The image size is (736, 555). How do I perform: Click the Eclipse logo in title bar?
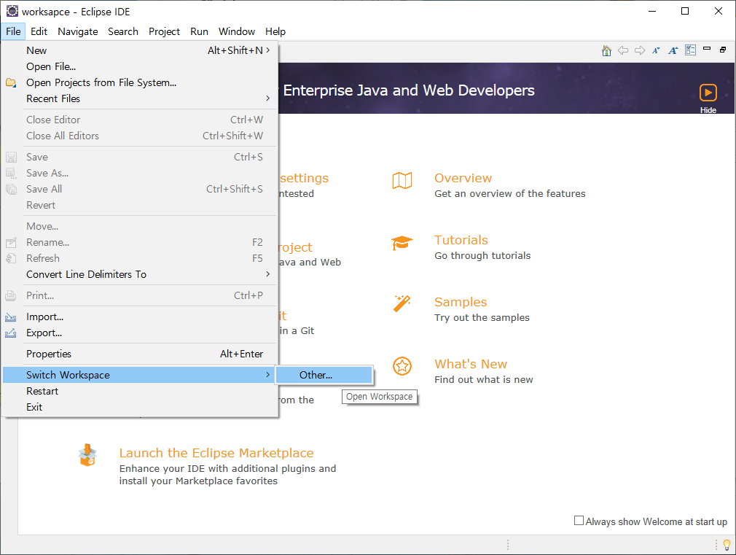12,11
